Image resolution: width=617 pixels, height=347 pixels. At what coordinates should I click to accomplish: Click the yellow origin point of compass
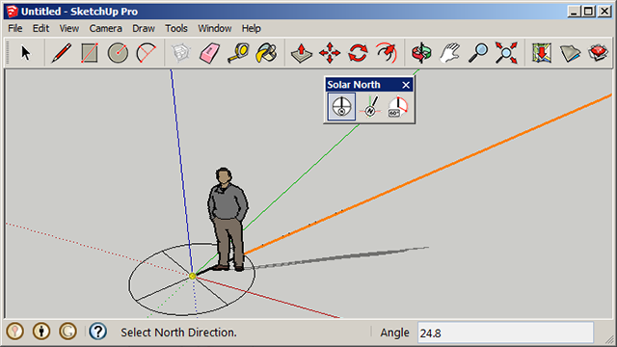point(193,276)
